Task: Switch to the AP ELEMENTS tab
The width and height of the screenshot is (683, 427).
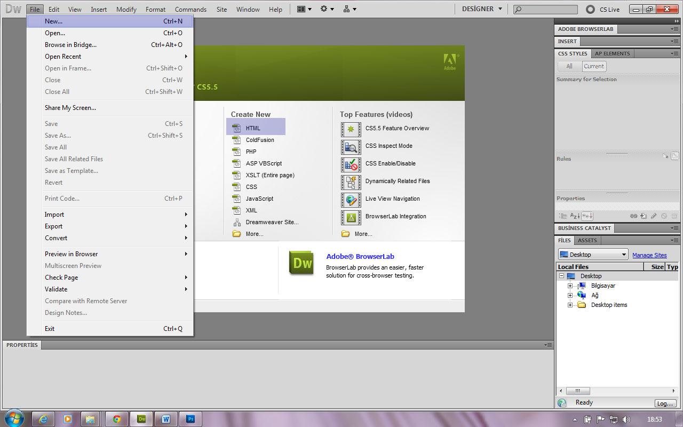Action: click(x=612, y=53)
